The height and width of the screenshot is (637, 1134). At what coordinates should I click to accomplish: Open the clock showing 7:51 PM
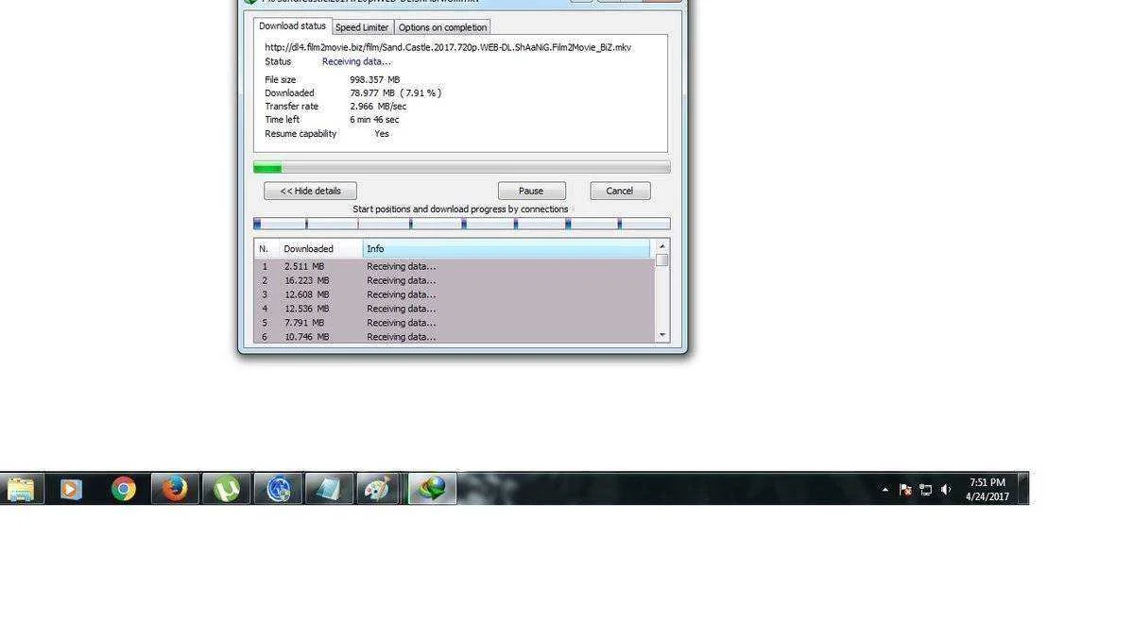tap(988, 489)
